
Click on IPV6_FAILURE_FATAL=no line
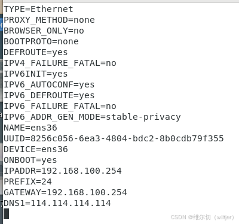(x=60, y=106)
